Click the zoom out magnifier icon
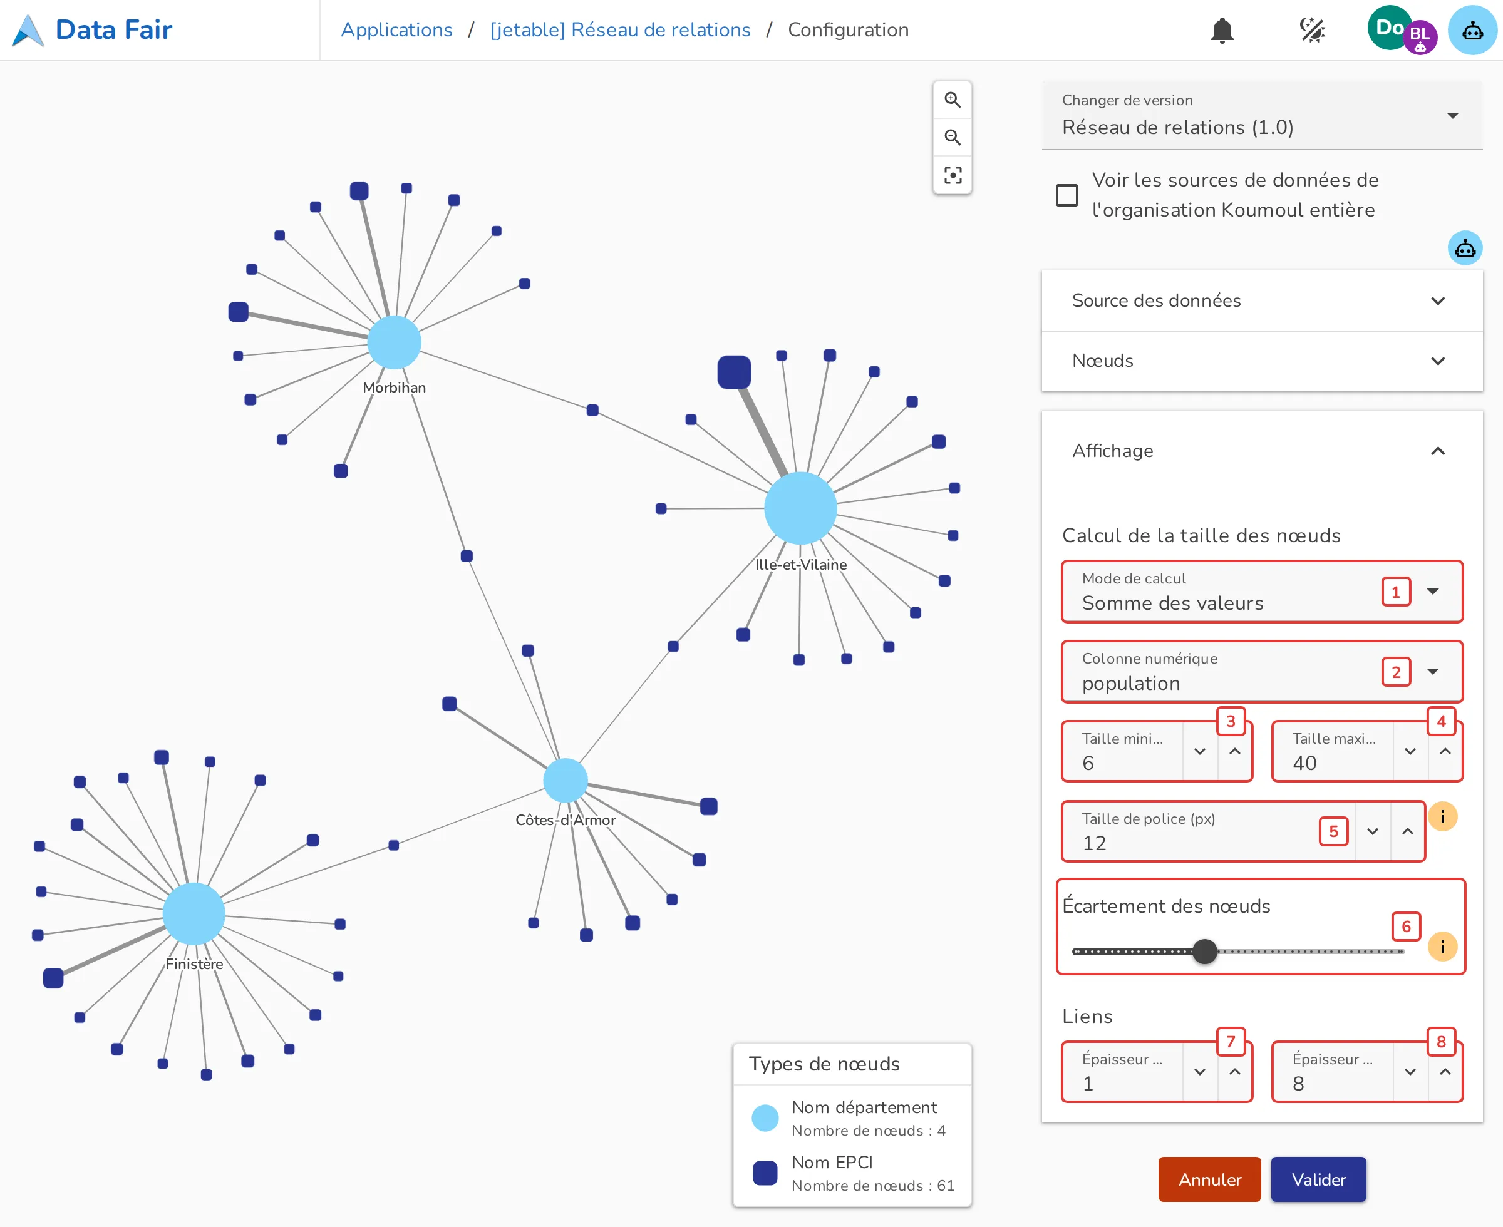The image size is (1503, 1227). (x=953, y=137)
